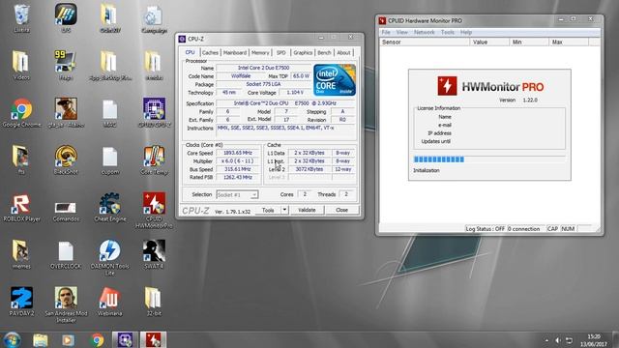The image size is (619, 348).
Task: Click the Tools button in CPU-Z
Action: pos(268,210)
